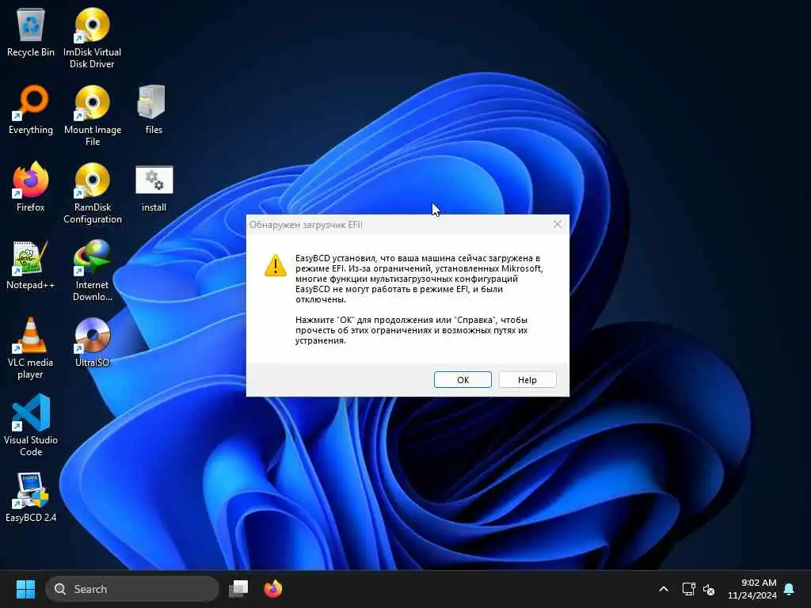Select the Notepad++ desktop shortcut
Viewport: 811px width, 608px height.
pos(31,264)
